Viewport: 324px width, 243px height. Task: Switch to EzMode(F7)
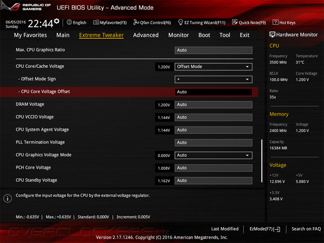click(x=261, y=229)
